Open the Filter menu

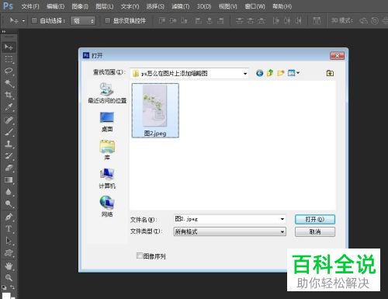point(181,6)
